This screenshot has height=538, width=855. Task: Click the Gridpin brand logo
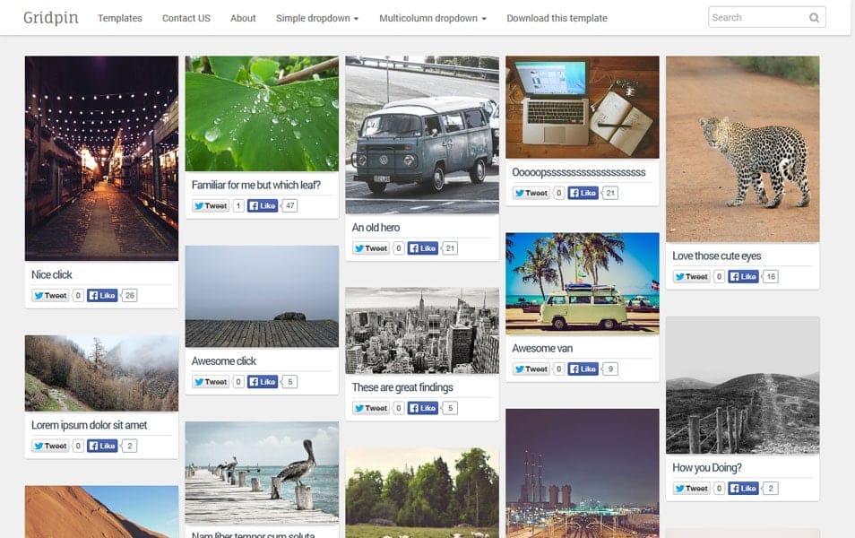[54, 16]
